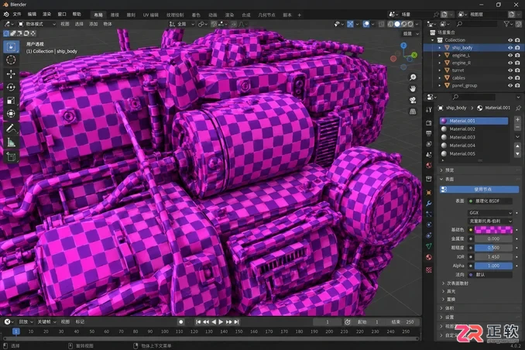Image resolution: width=525 pixels, height=350 pixels.
Task: Open the 窗口 Window menu
Action: [62, 15]
